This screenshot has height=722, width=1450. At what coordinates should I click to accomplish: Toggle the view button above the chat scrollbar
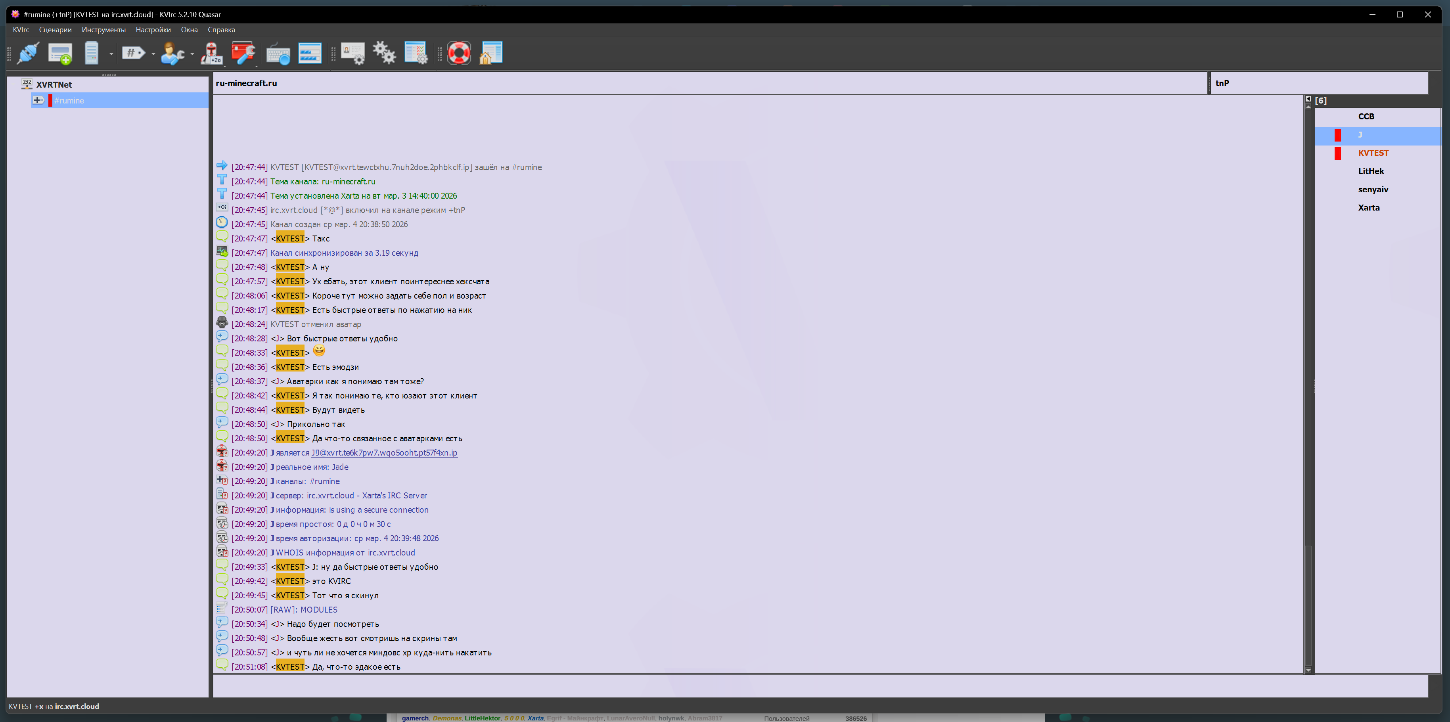tap(1308, 99)
